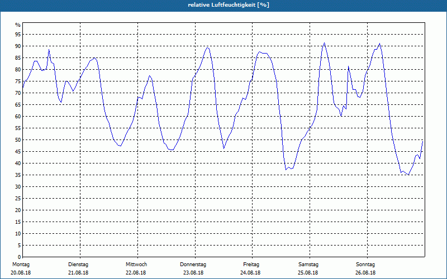Click the "%" unit label on y-axis
The width and height of the screenshot is (447, 279).
[x=18, y=25]
